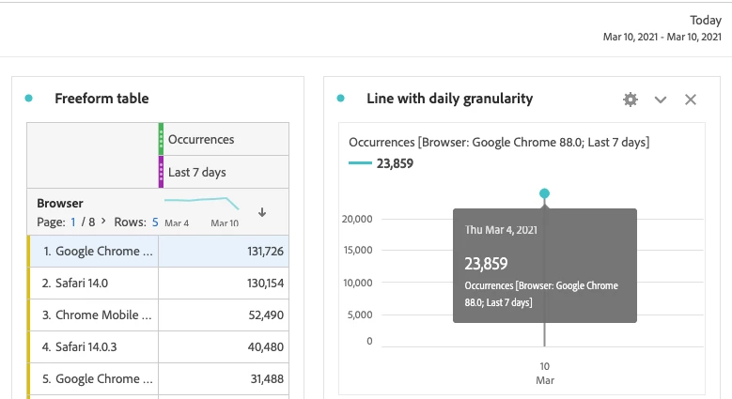Click the line chart teal data source dot

coord(341,99)
